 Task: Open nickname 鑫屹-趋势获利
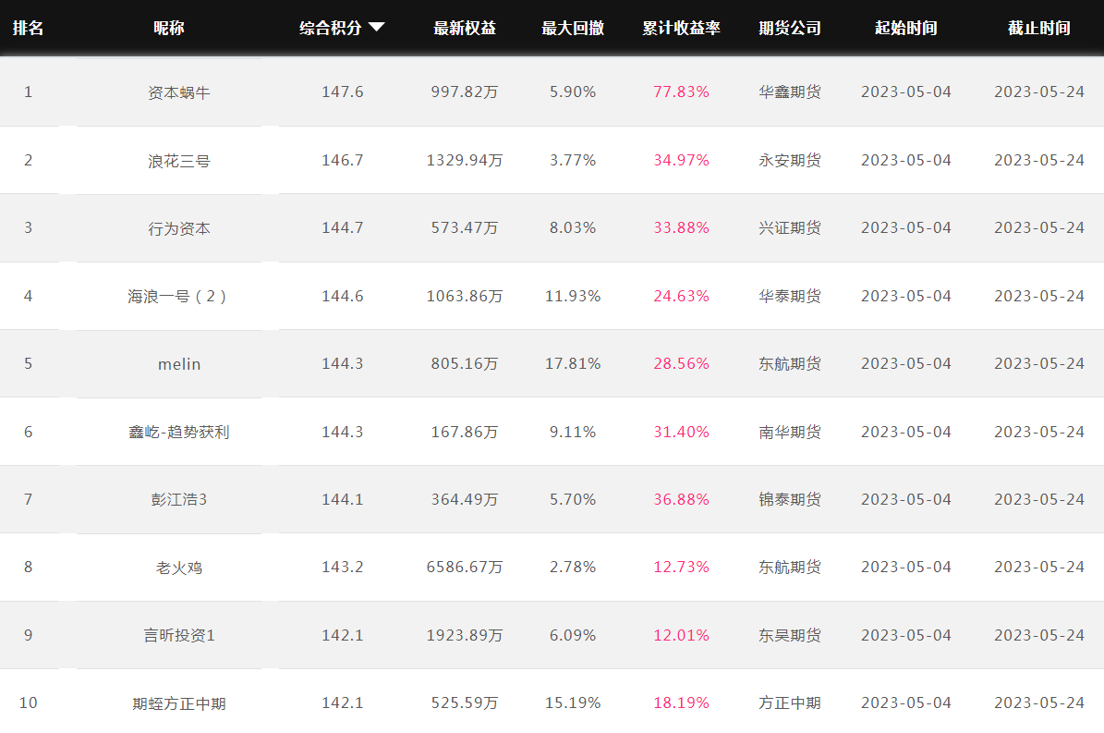tap(179, 432)
